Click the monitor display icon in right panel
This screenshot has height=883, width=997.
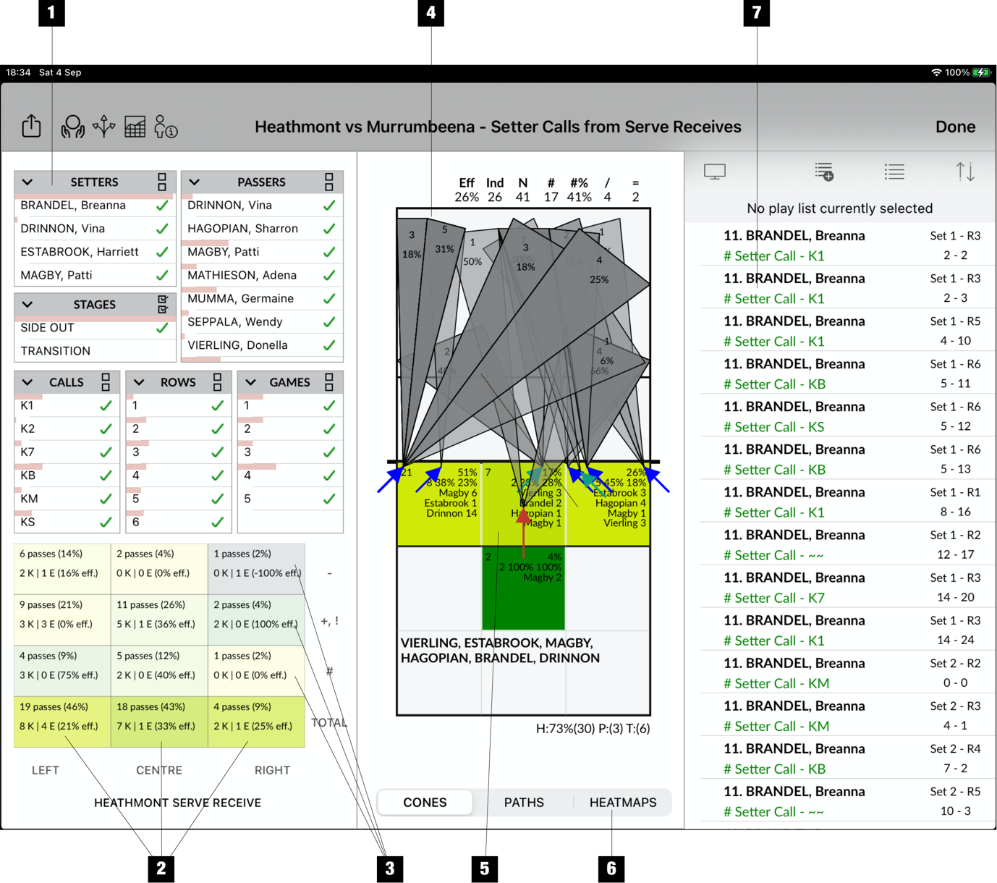click(715, 172)
